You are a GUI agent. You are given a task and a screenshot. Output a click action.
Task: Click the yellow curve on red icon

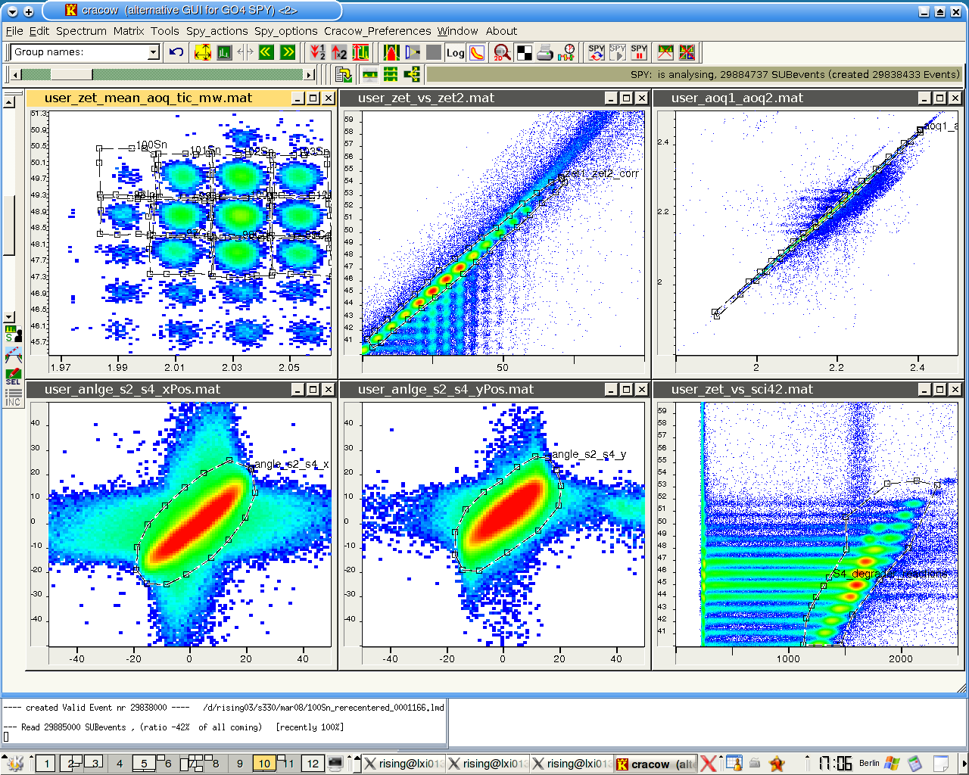pyautogui.click(x=477, y=52)
